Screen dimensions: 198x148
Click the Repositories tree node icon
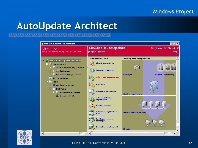click(51, 64)
